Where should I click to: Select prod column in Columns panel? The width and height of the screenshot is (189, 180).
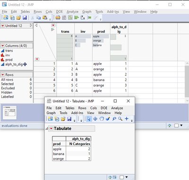[x=9, y=60]
